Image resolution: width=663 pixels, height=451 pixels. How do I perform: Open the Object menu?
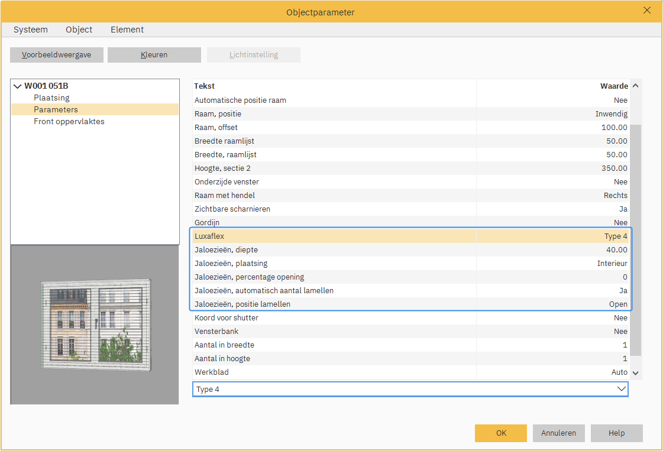(x=79, y=30)
